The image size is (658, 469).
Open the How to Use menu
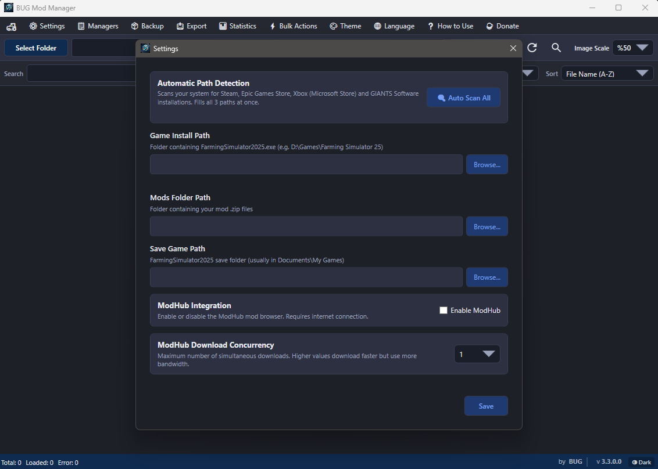[x=450, y=26]
